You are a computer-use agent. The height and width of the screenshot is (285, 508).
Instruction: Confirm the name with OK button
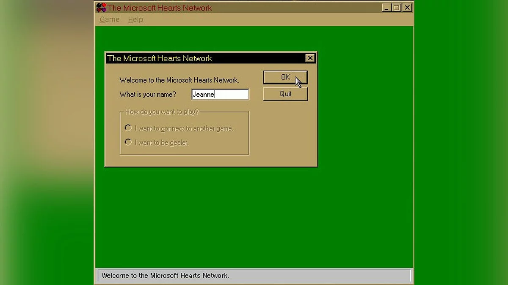click(x=285, y=77)
